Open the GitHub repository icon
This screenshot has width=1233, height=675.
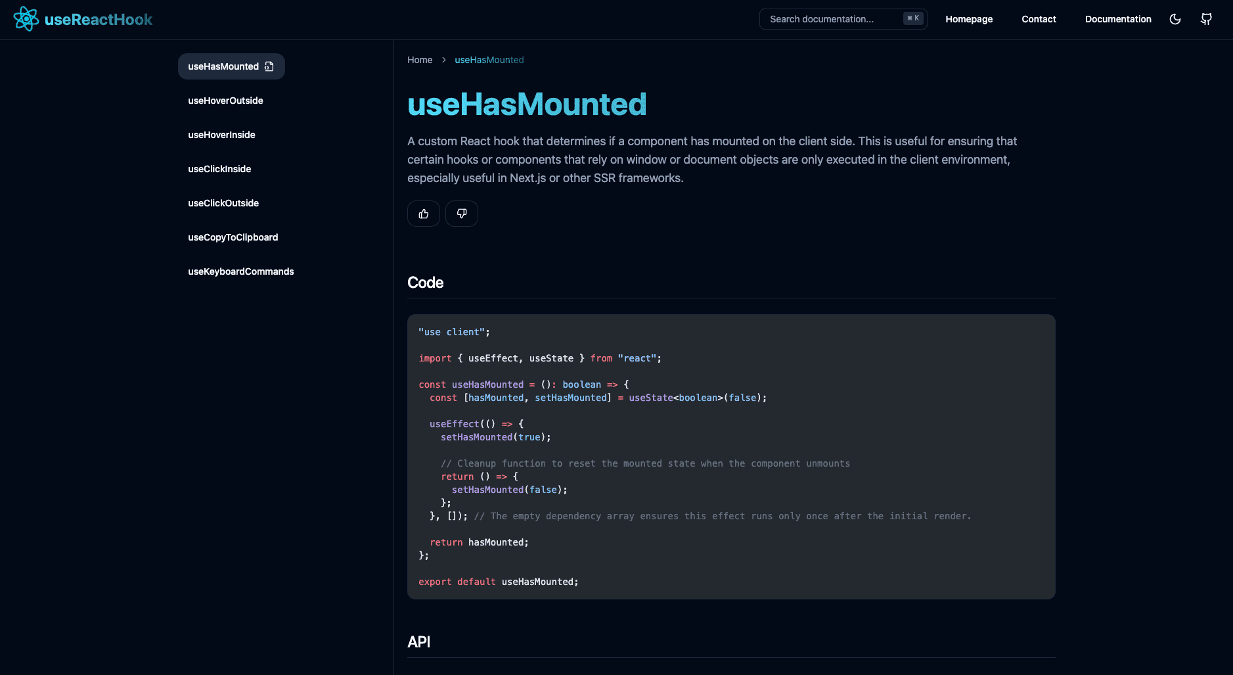point(1206,19)
